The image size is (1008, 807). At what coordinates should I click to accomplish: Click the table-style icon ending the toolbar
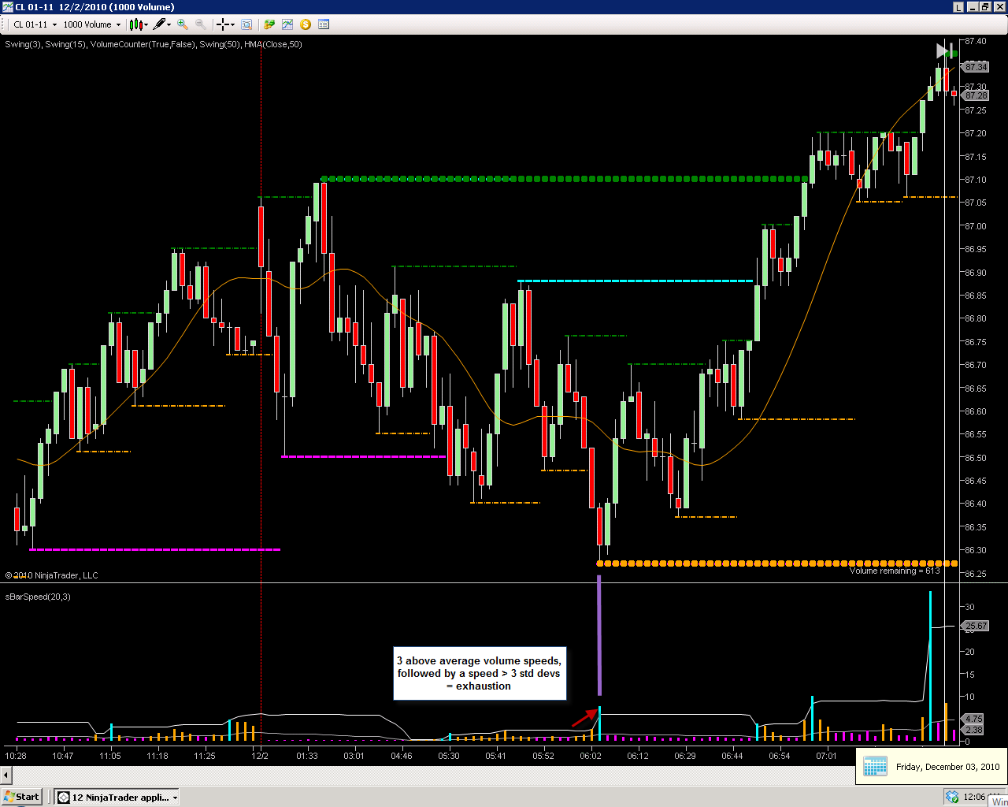[x=324, y=24]
